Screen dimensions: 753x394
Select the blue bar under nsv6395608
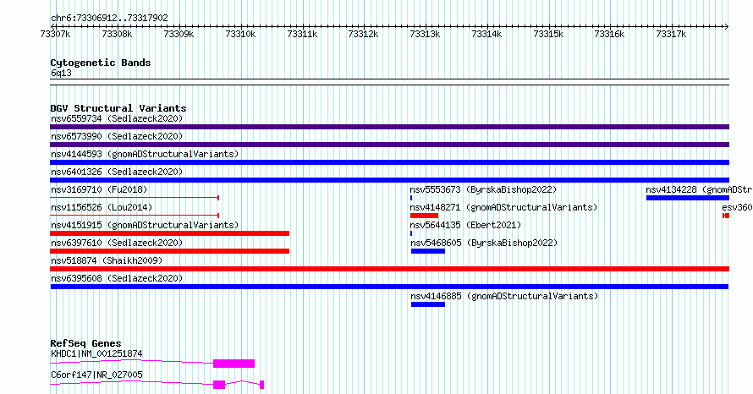click(x=389, y=287)
